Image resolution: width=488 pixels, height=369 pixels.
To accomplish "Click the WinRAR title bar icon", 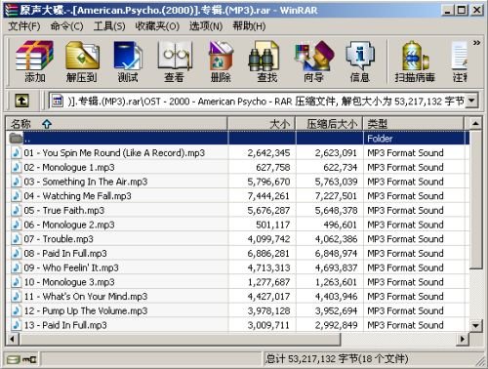I will pos(11,10).
